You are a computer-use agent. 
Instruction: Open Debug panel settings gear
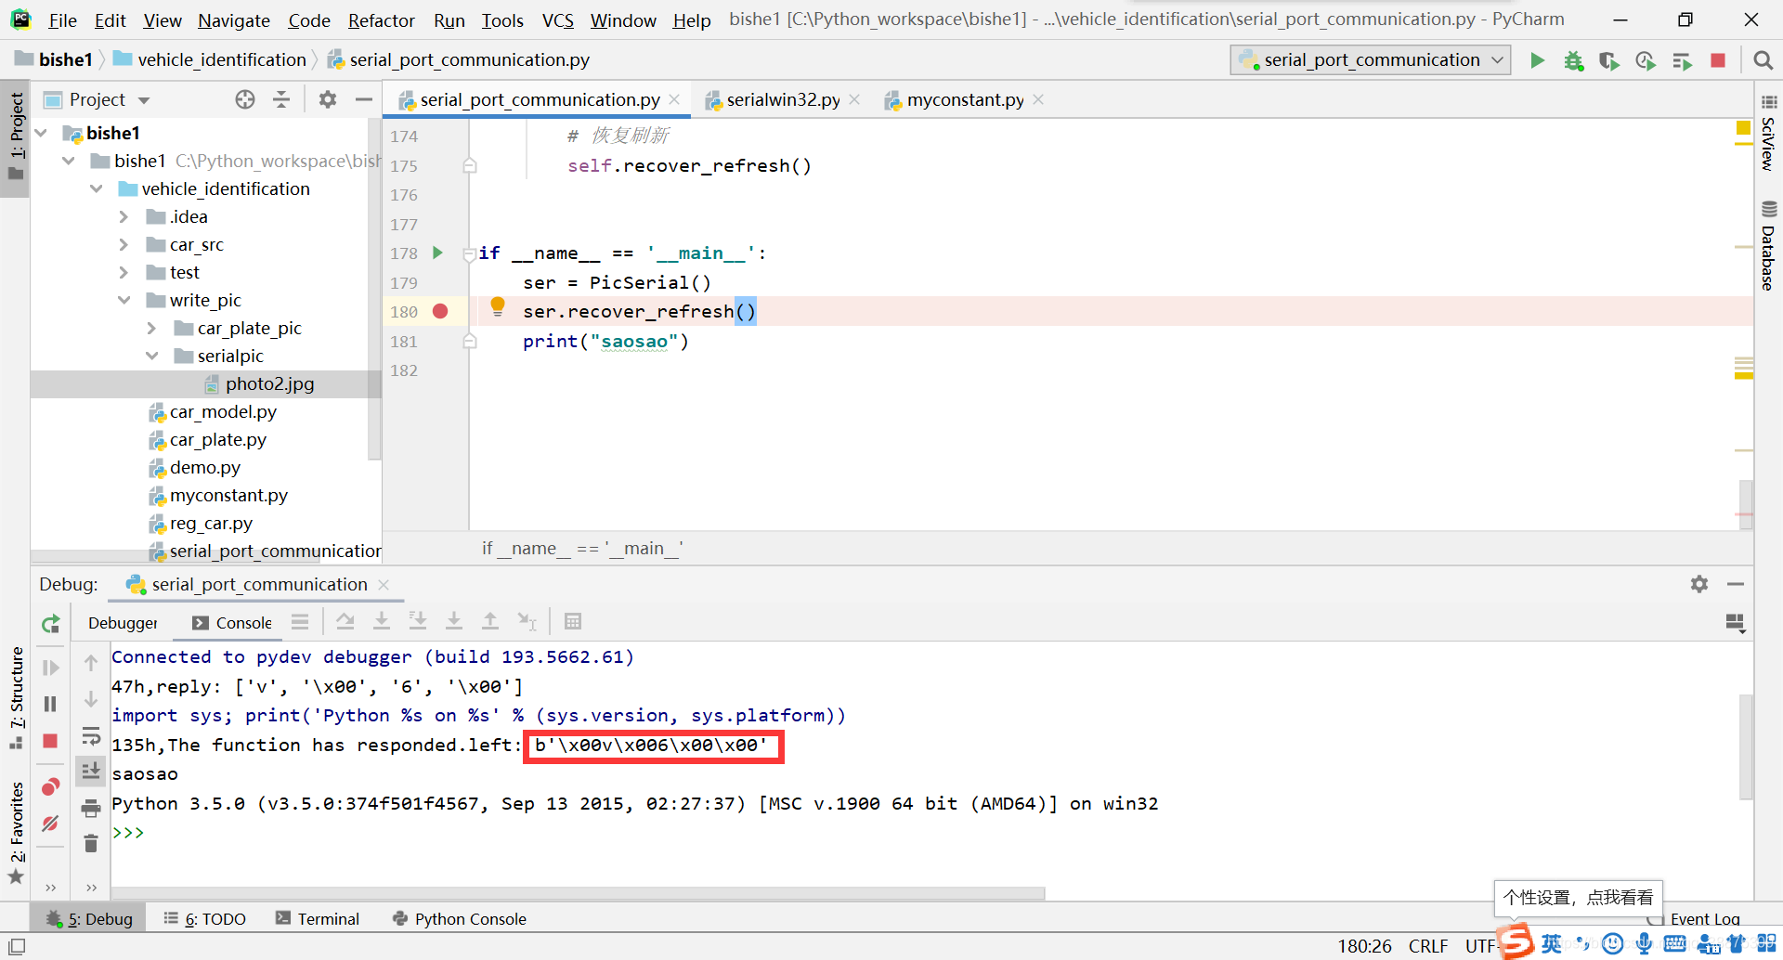[x=1699, y=584]
